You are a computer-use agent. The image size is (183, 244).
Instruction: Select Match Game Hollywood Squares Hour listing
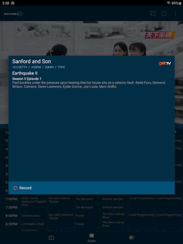[34, 201]
